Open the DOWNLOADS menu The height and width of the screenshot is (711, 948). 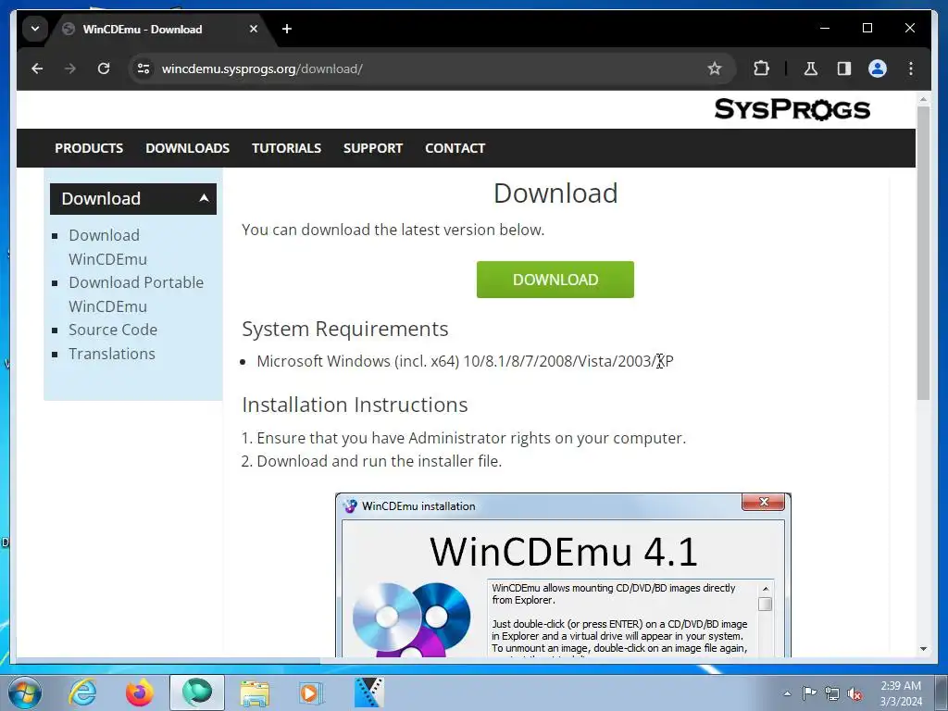187,148
